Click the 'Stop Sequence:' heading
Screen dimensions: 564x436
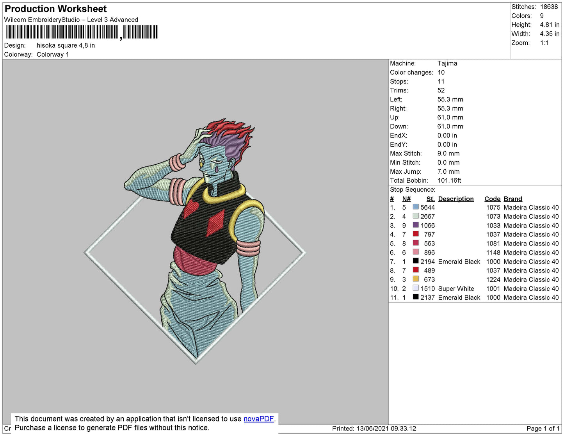[x=413, y=189]
